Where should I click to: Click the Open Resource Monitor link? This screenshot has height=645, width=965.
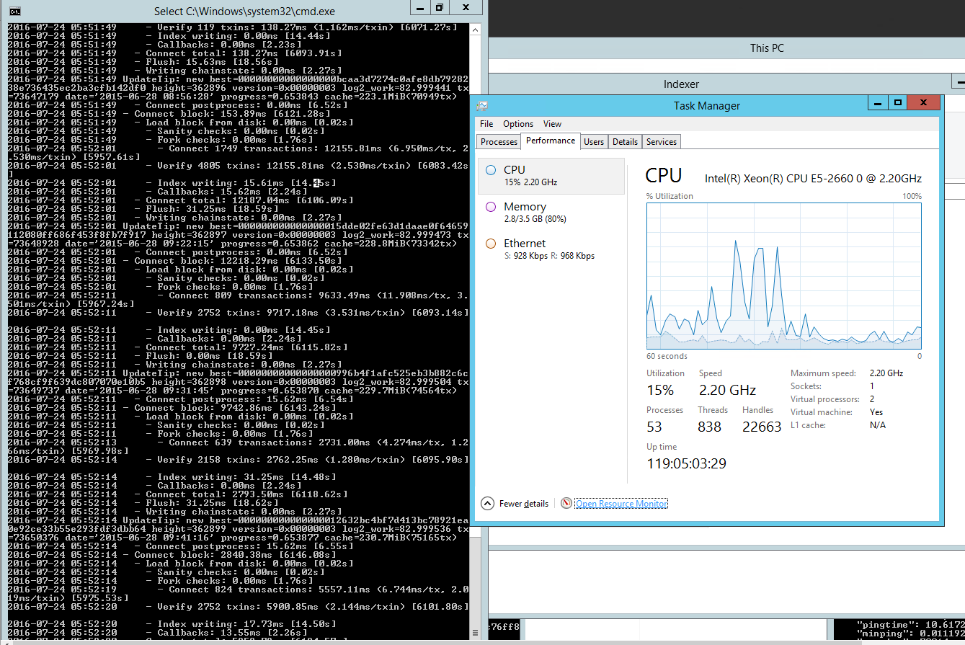(621, 504)
